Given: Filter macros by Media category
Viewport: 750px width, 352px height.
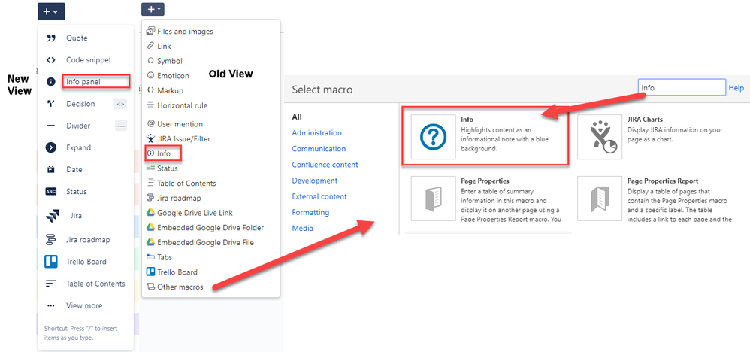Looking at the screenshot, I should (302, 229).
